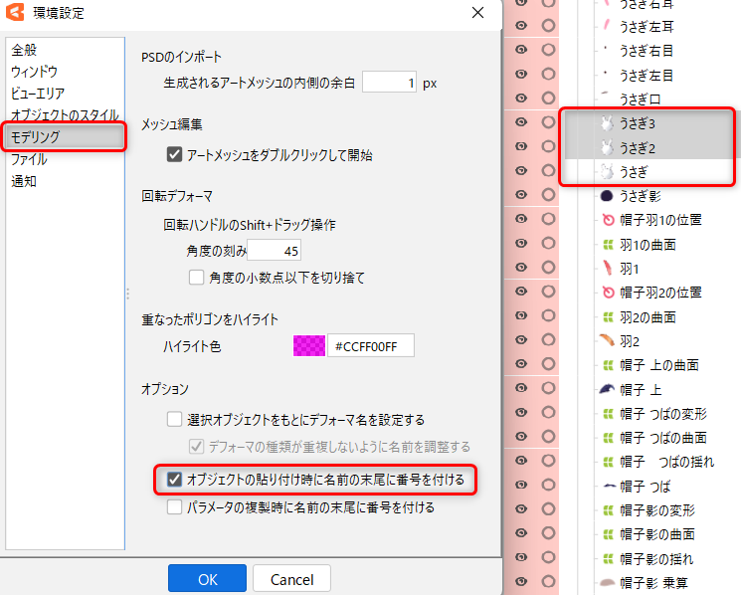
Task: Click the 帽子 上 hat top icon
Action: 606,390
